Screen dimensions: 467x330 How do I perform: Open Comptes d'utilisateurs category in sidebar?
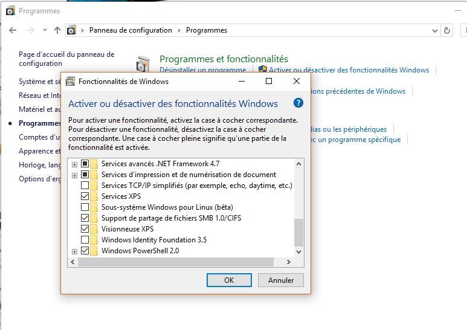coord(39,137)
